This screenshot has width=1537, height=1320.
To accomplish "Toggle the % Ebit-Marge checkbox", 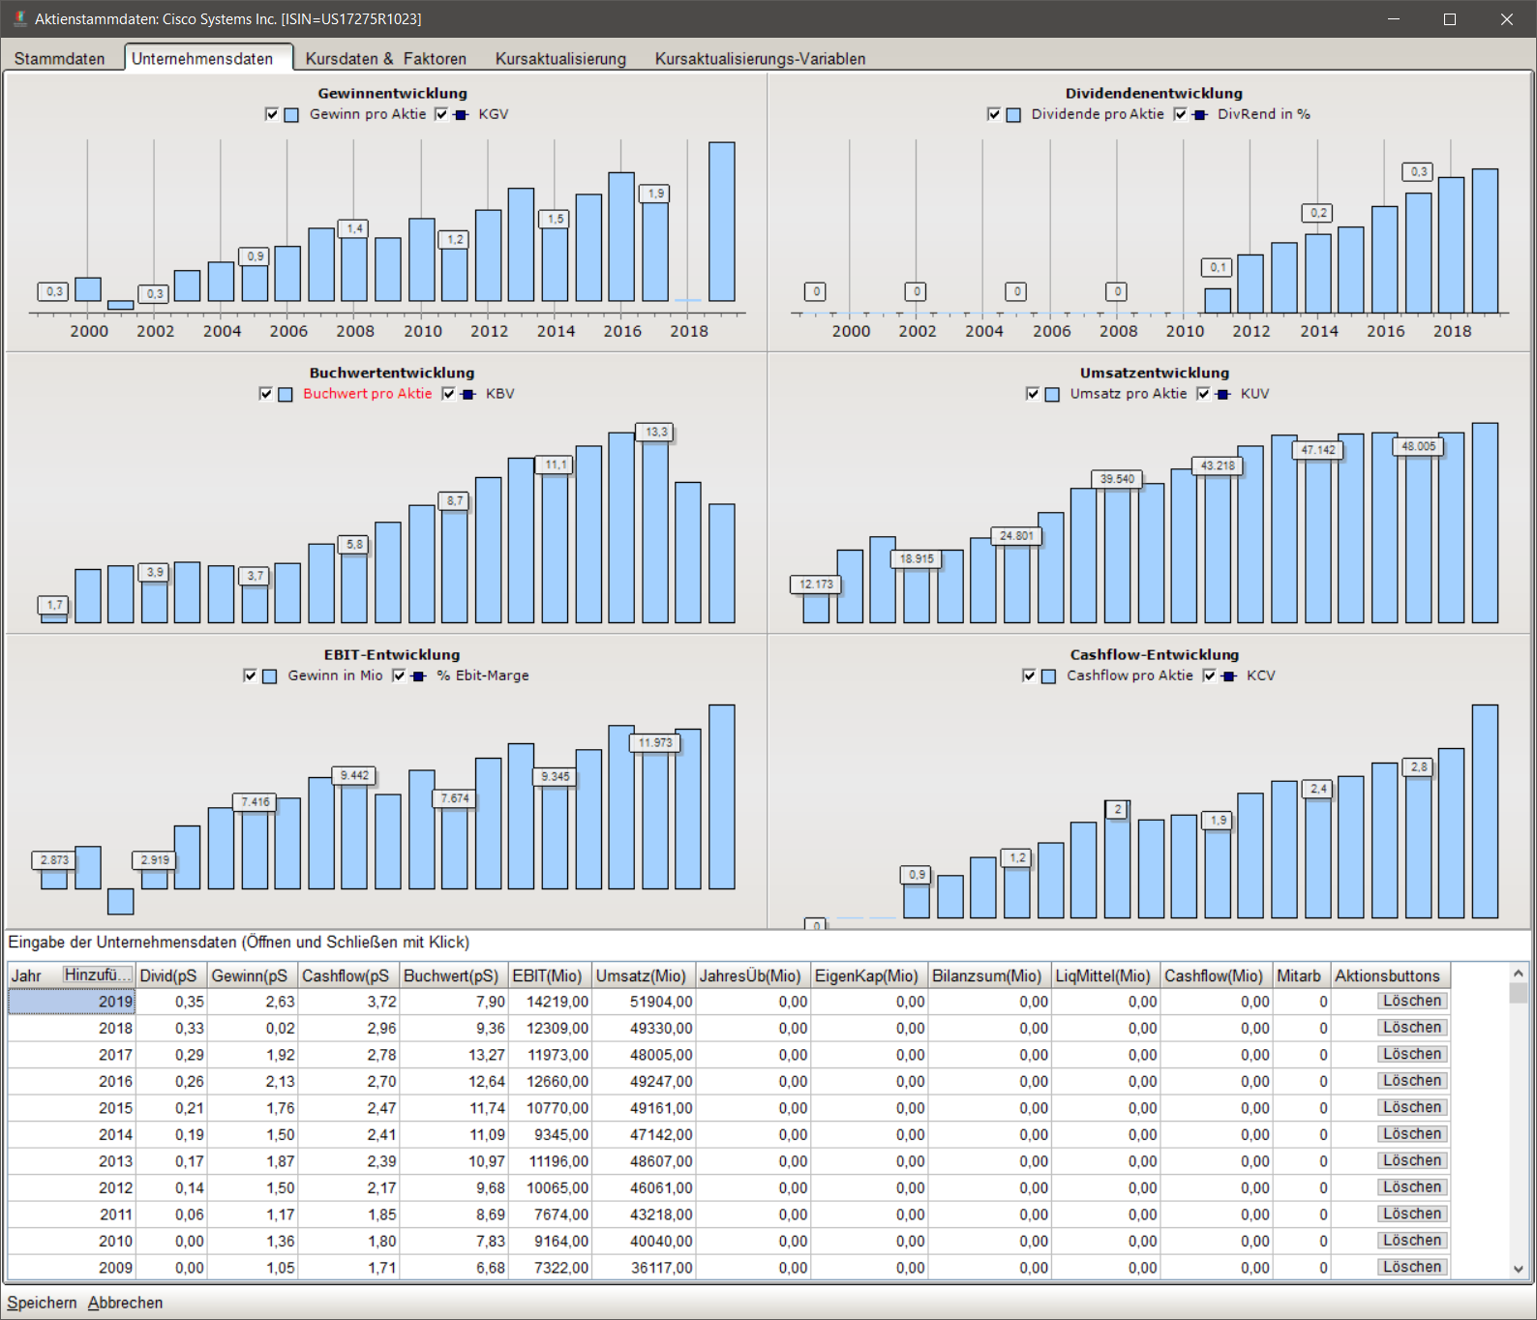I will pos(399,675).
